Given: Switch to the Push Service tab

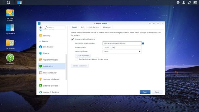Looking at the screenshot, I should tap(94, 27).
